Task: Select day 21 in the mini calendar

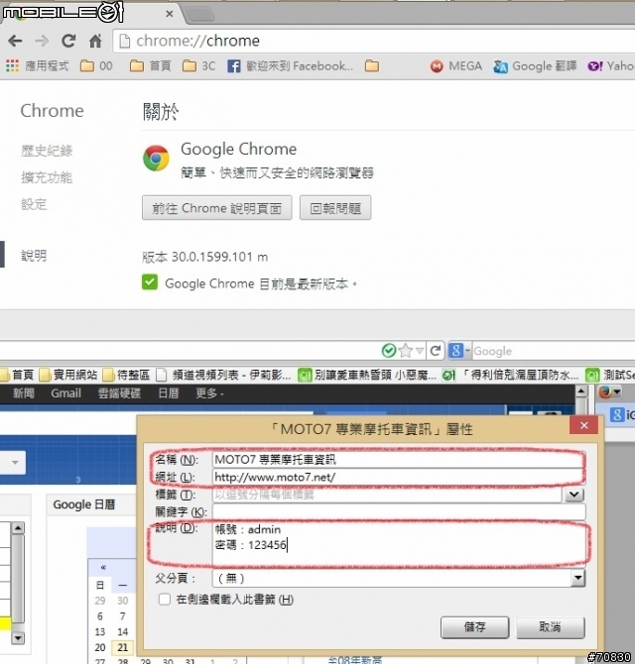Action: click(123, 647)
